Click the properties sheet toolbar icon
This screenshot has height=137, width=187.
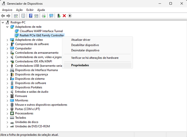23,16
